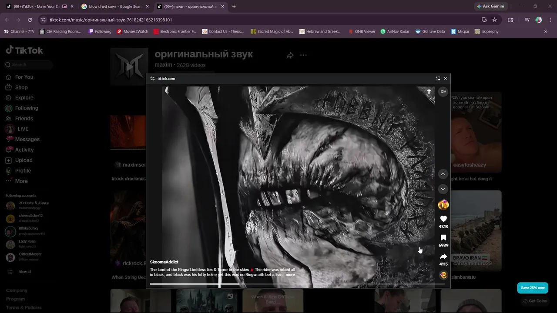
Task: Like the video with heart icon
Action: 443,219
